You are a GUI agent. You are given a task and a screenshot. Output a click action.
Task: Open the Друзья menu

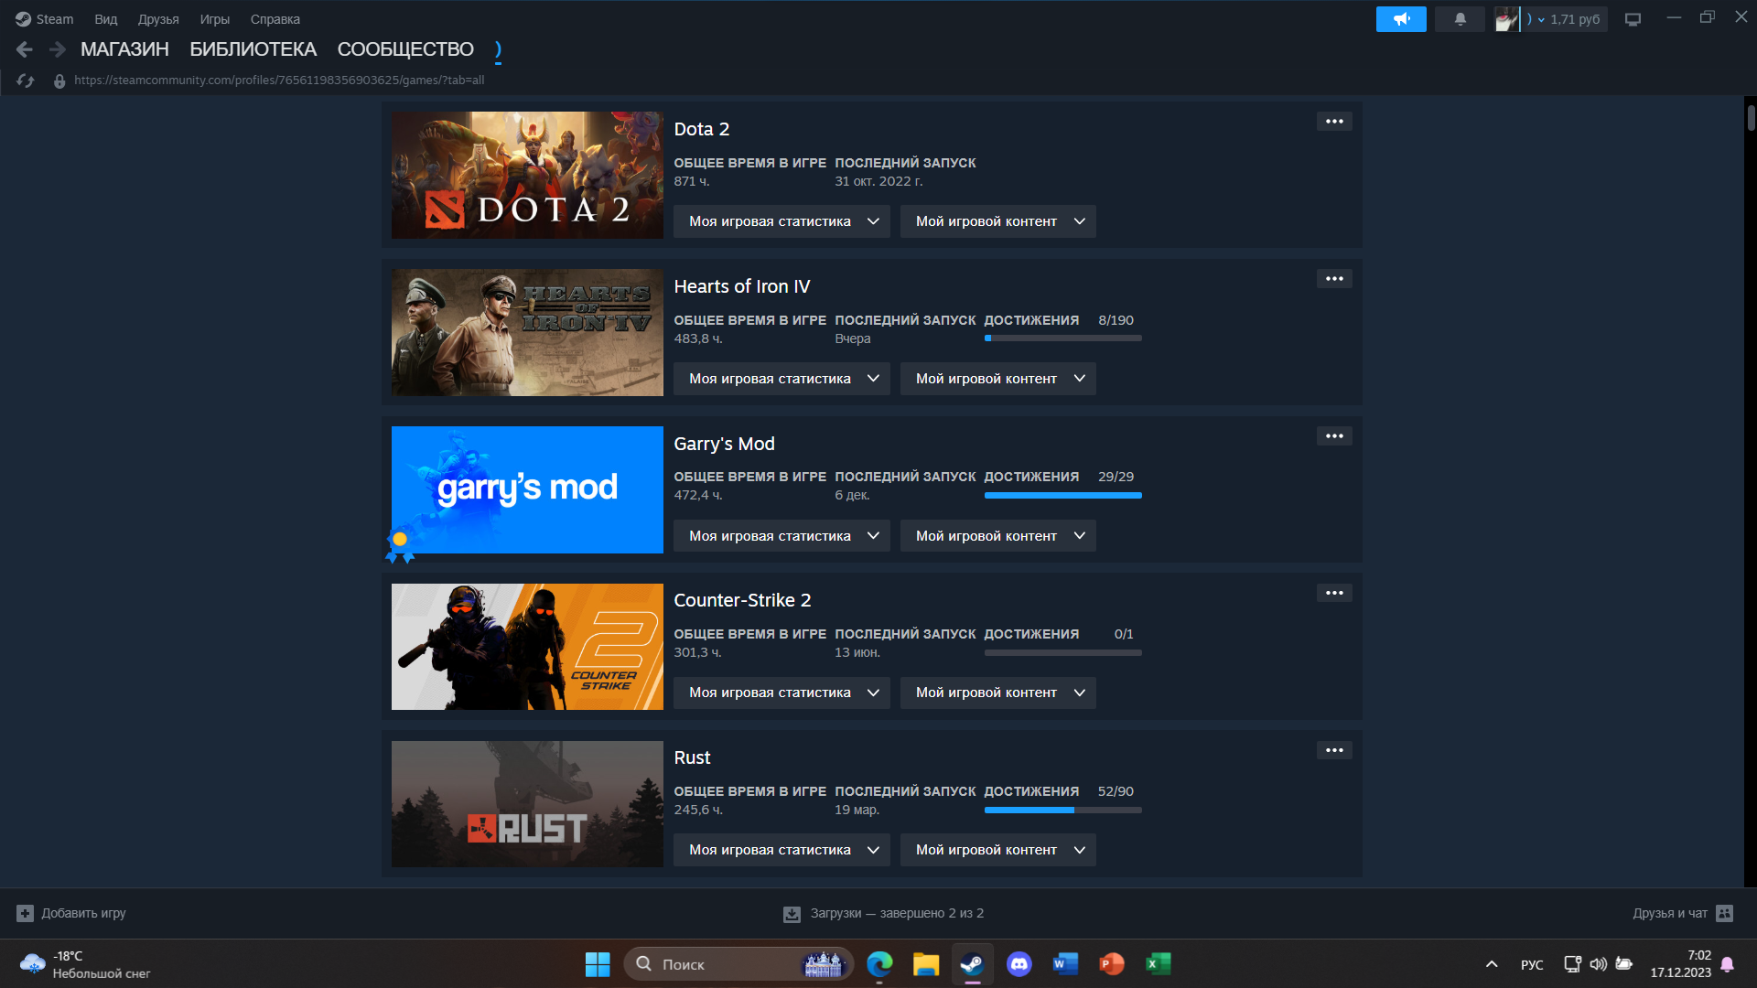(x=158, y=19)
